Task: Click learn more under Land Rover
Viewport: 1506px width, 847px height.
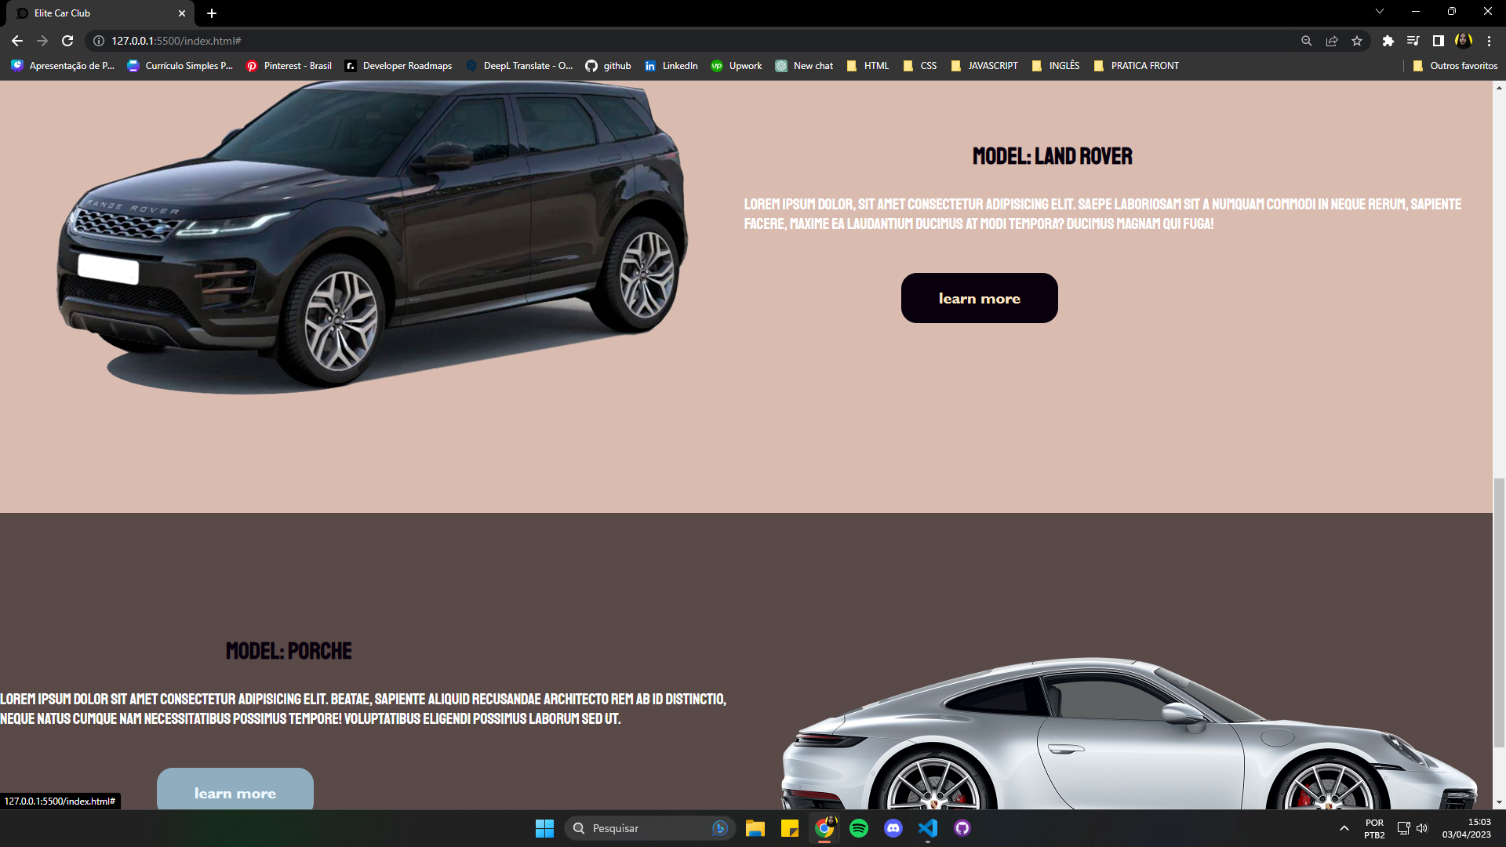Action: (979, 298)
